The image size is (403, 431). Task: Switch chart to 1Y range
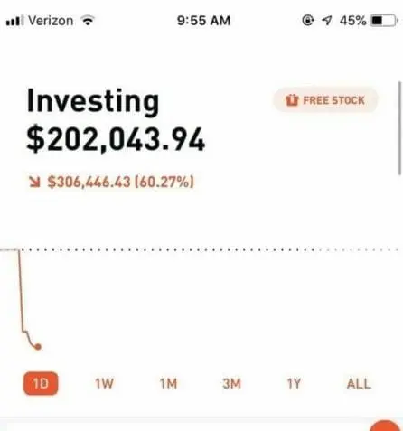[294, 384]
